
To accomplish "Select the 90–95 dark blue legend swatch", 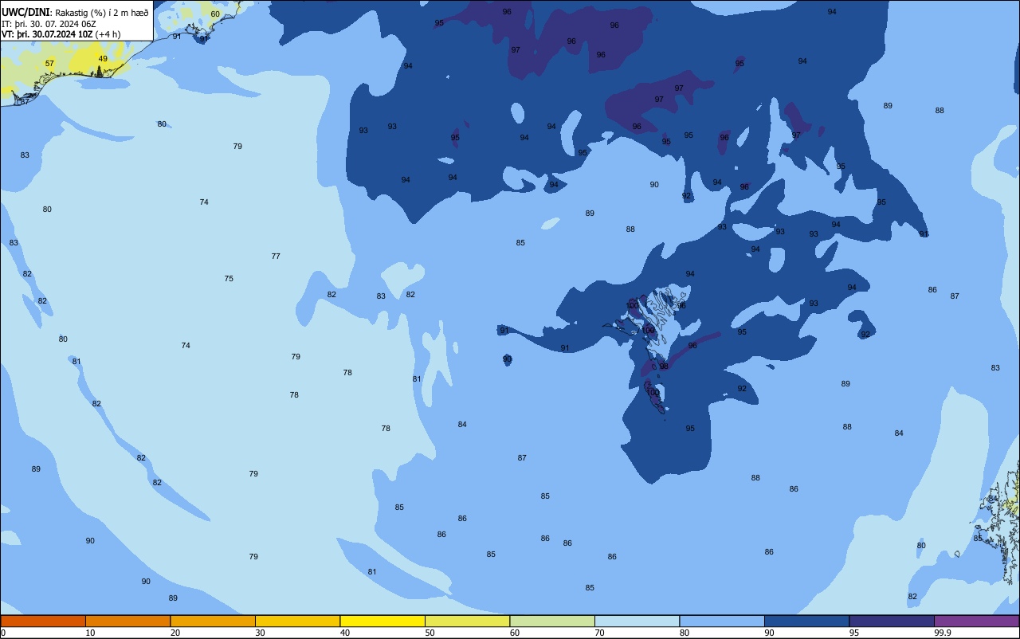I will (x=806, y=621).
